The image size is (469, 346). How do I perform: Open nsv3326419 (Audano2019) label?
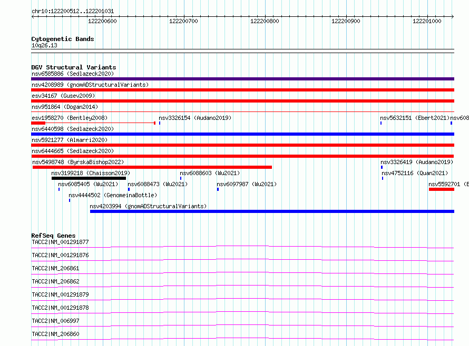(x=417, y=162)
